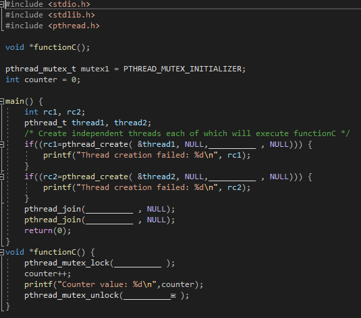Collapse the main() function fold marker

pyautogui.click(x=1, y=101)
